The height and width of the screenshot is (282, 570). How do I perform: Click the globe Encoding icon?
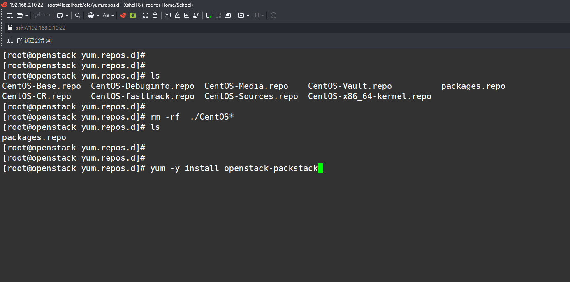click(x=91, y=15)
